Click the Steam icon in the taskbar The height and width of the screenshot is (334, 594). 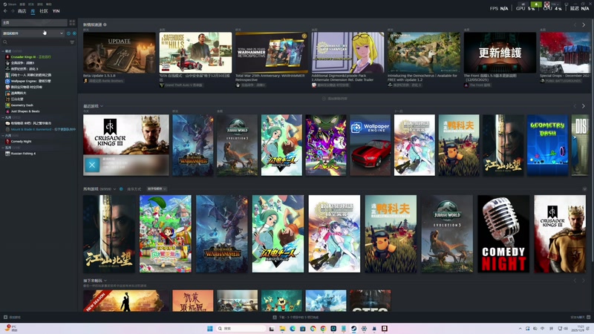353,328
